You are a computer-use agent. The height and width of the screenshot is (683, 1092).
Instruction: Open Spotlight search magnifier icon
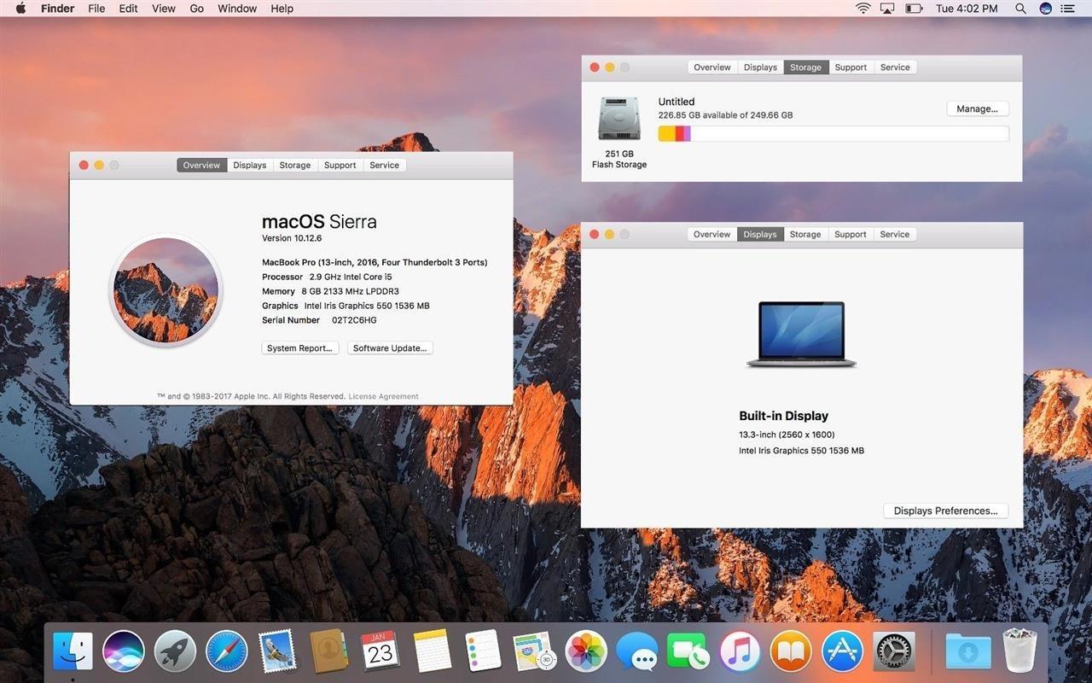[x=1020, y=9]
